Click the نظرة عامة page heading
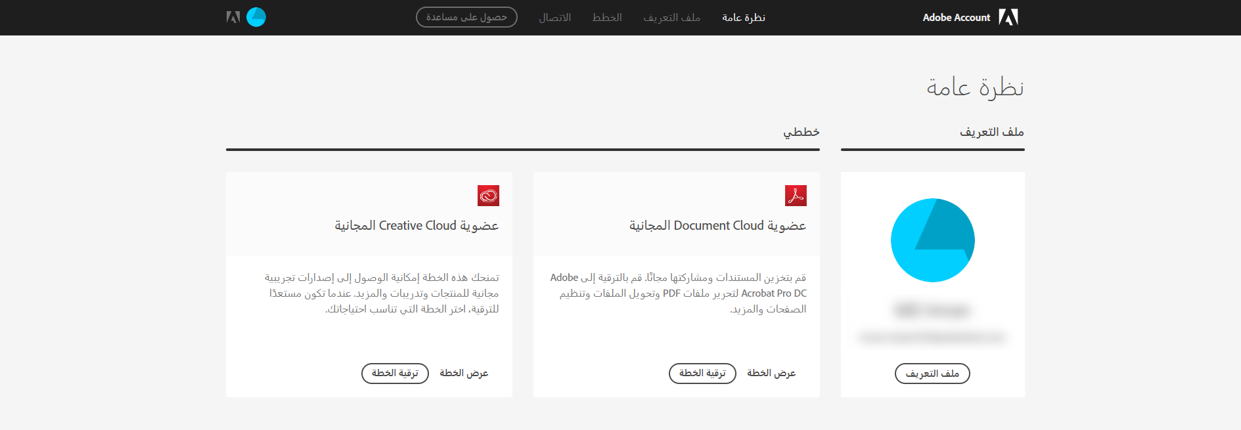This screenshot has width=1241, height=430. tap(975, 87)
